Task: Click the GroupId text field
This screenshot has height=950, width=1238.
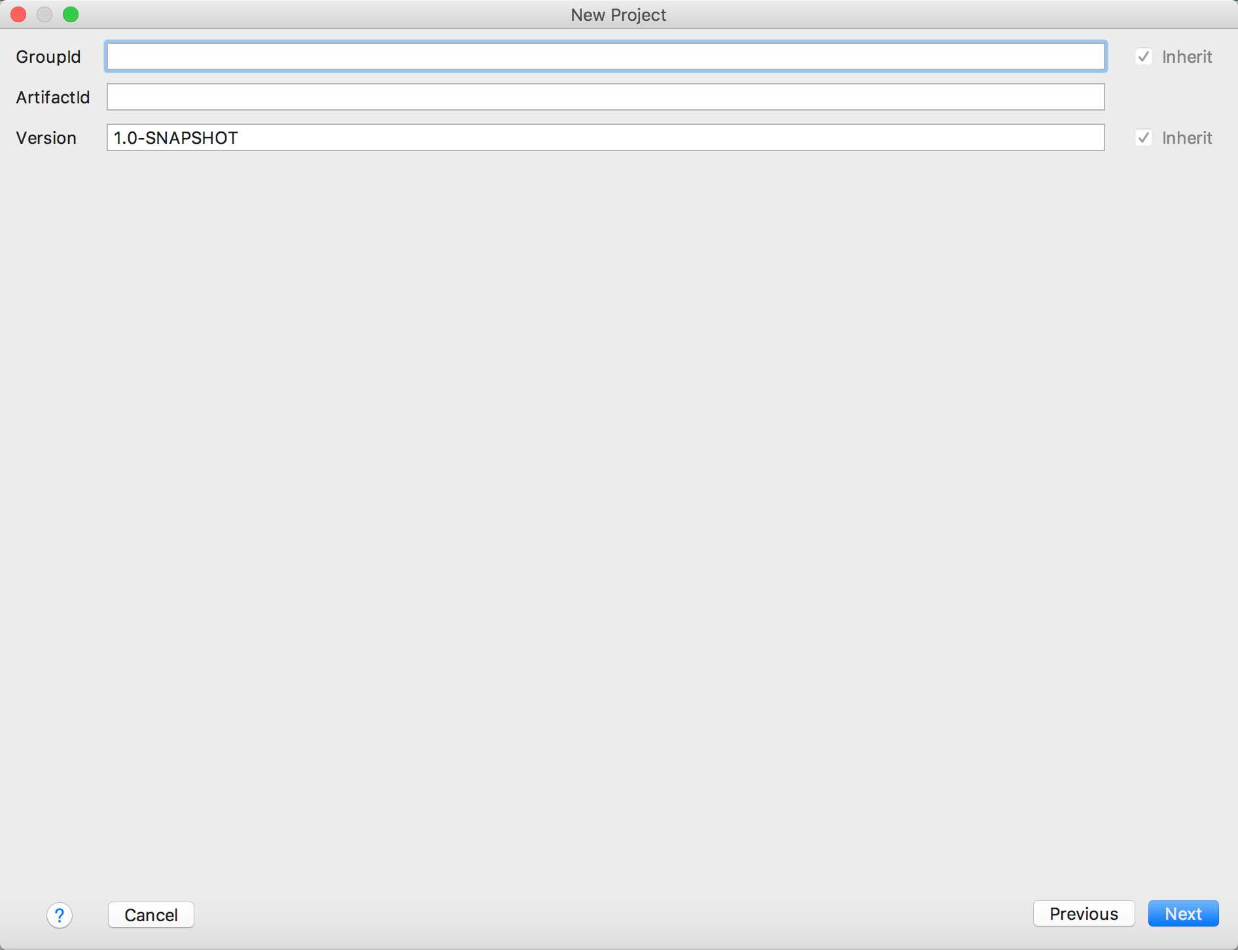Action: (x=605, y=56)
